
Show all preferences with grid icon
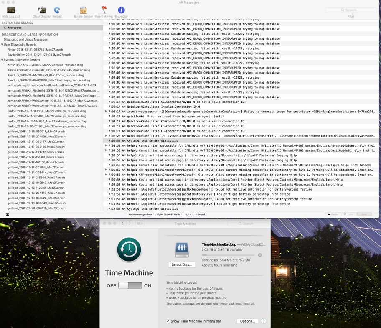point(140,223)
